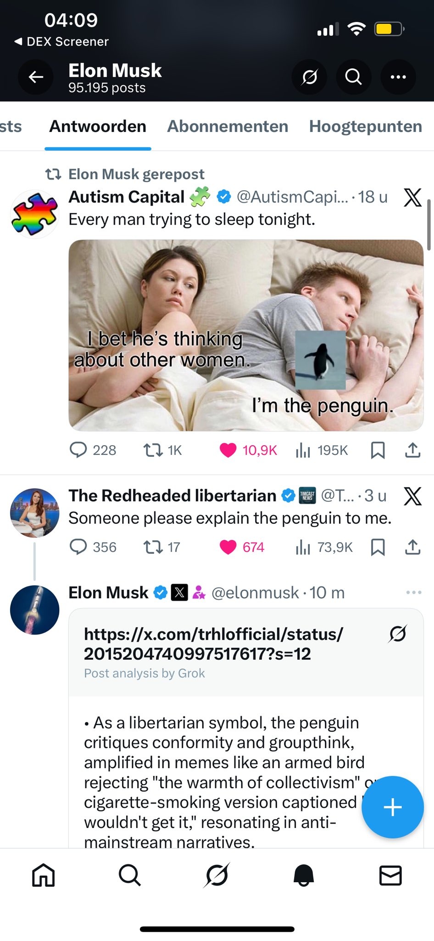Repost the Redheaded libertarian post
The image size is (434, 941).
tap(153, 547)
